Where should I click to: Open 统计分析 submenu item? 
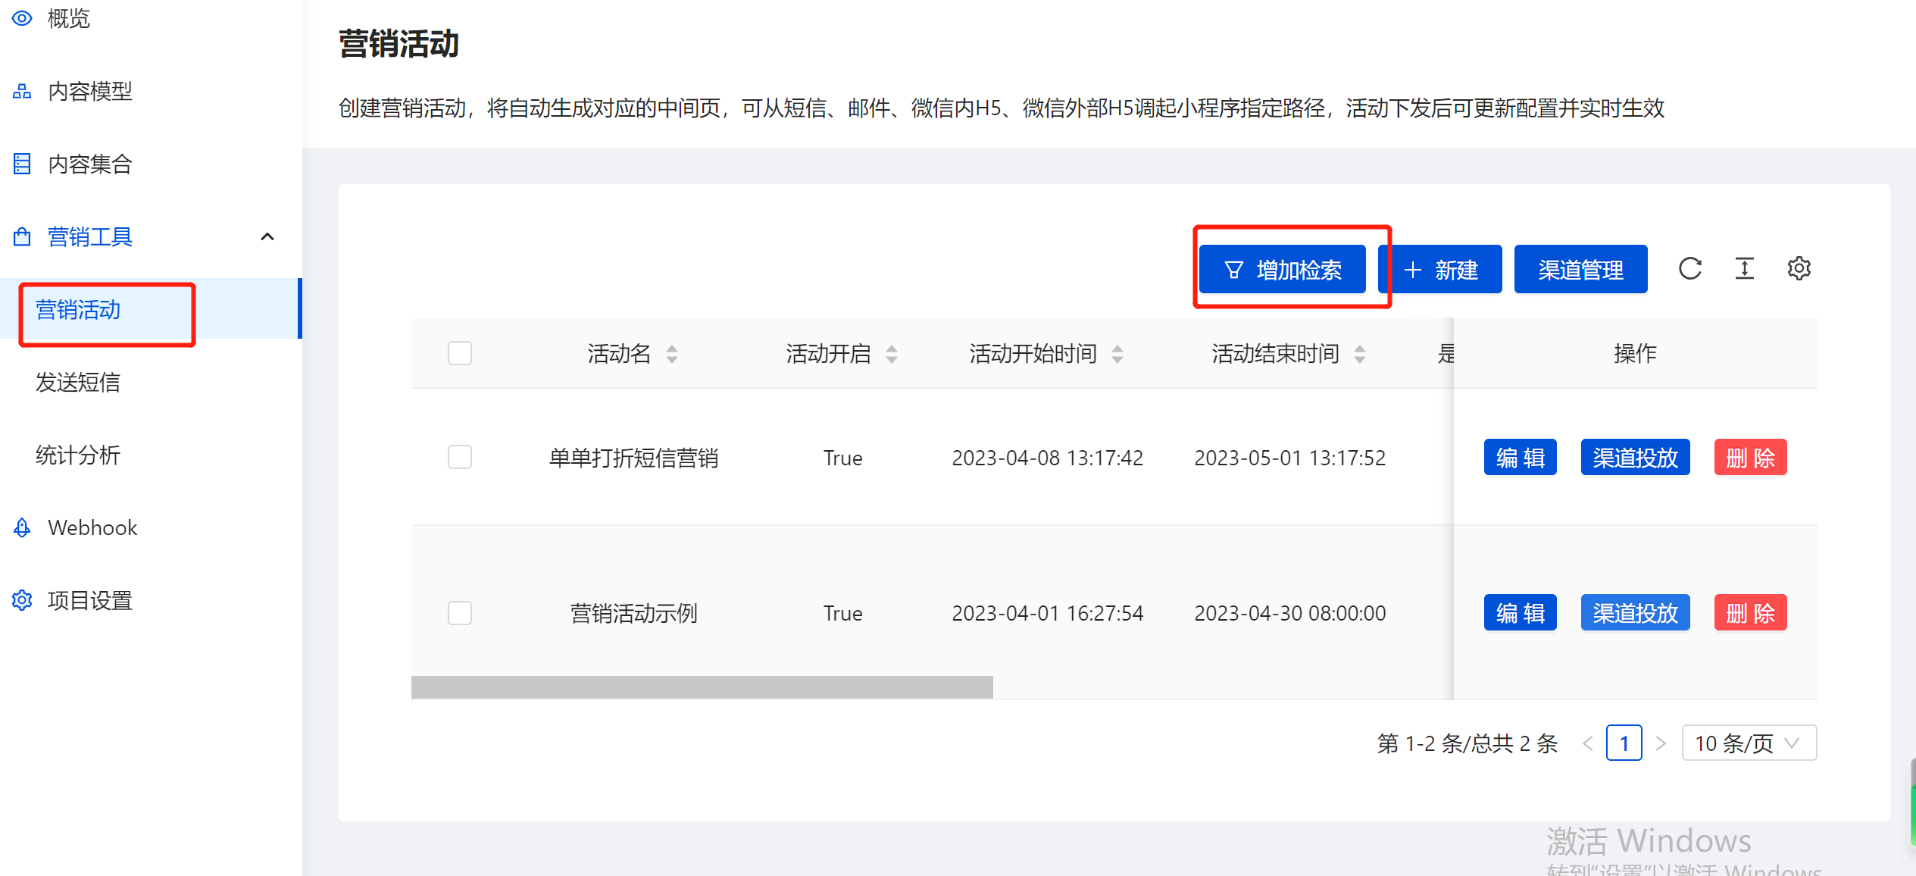pyautogui.click(x=78, y=455)
